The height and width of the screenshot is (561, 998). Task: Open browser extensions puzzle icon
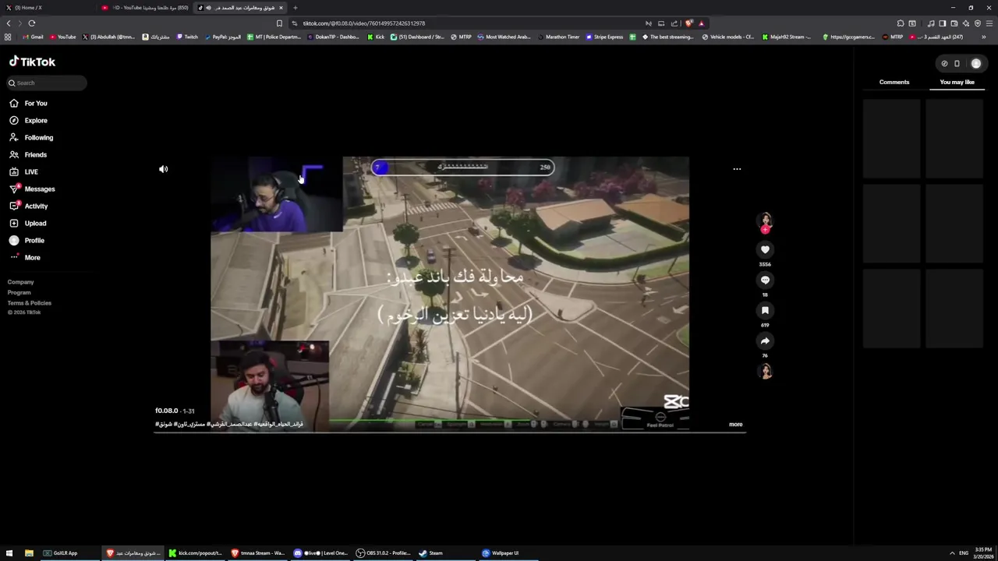pos(901,23)
